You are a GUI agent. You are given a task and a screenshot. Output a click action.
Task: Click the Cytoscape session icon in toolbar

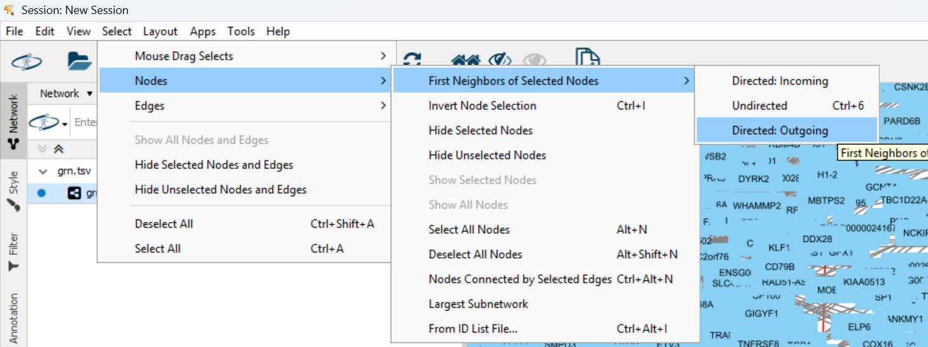27,62
